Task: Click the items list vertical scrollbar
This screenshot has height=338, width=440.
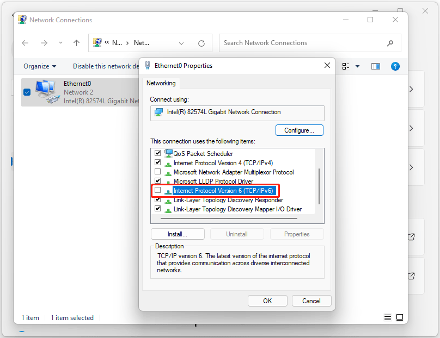Action: (319, 186)
